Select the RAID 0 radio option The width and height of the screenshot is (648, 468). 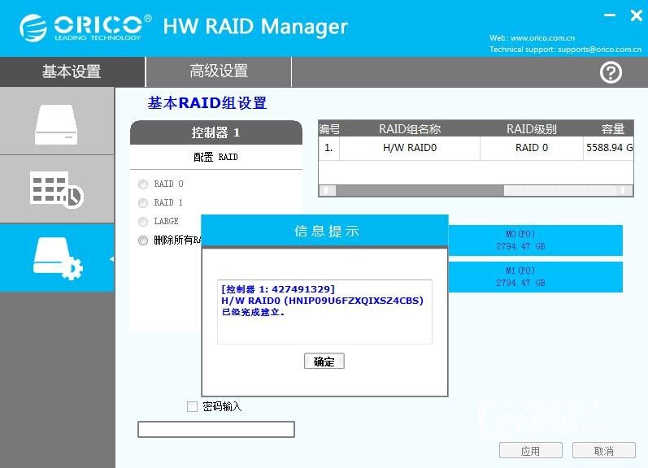point(143,184)
